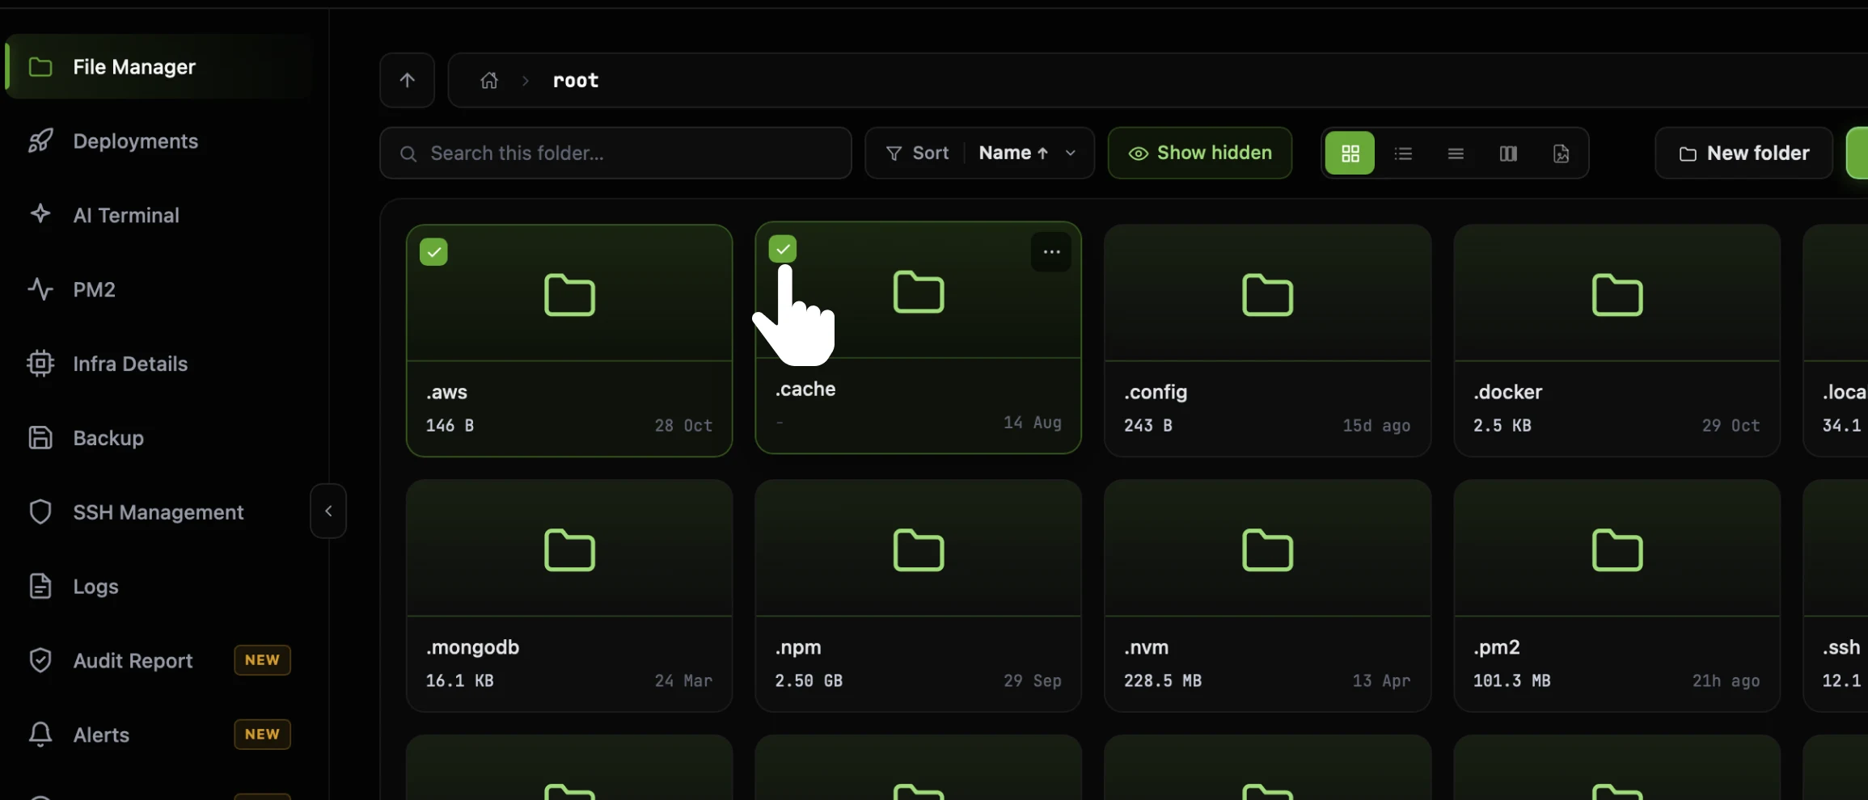Open Logs from the sidebar
Viewport: 1868px width, 800px height.
pyautogui.click(x=95, y=587)
